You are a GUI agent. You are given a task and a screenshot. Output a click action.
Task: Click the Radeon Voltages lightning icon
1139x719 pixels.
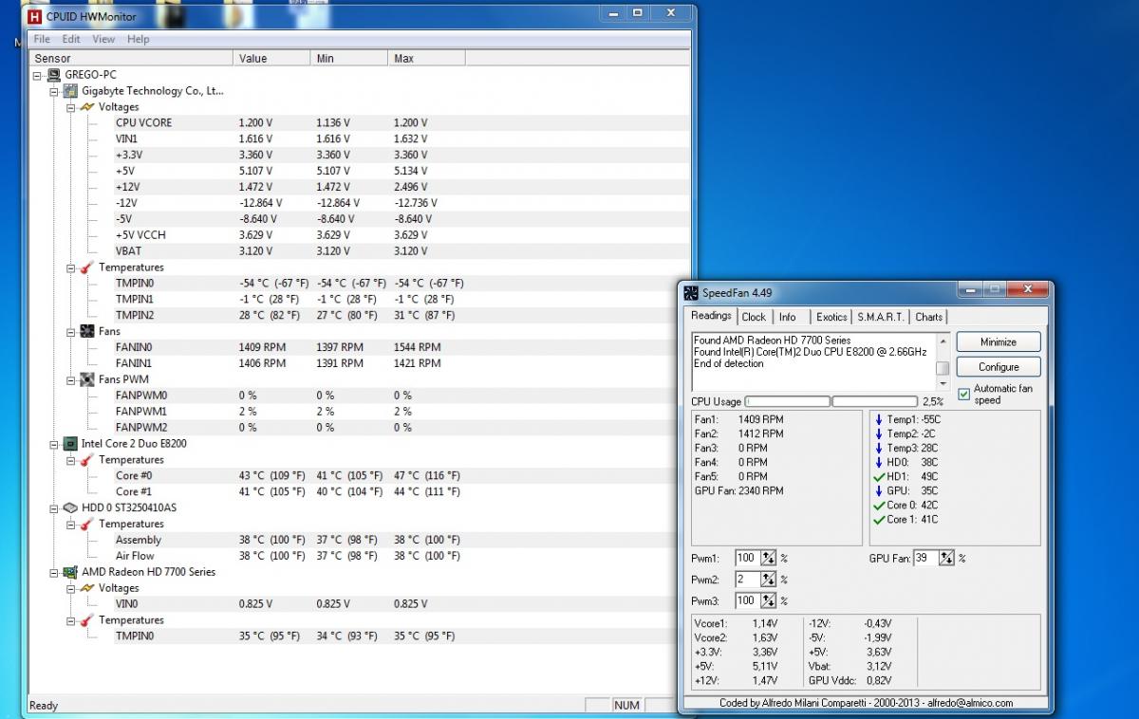pyautogui.click(x=86, y=588)
